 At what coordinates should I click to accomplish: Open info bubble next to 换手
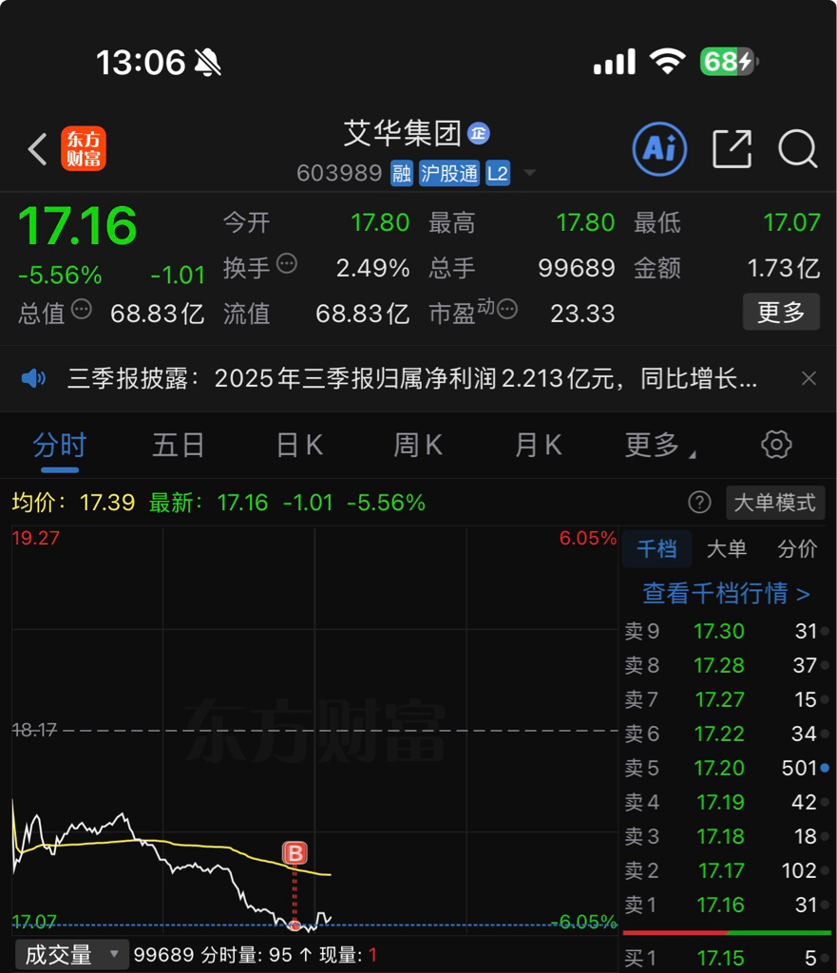point(287,264)
